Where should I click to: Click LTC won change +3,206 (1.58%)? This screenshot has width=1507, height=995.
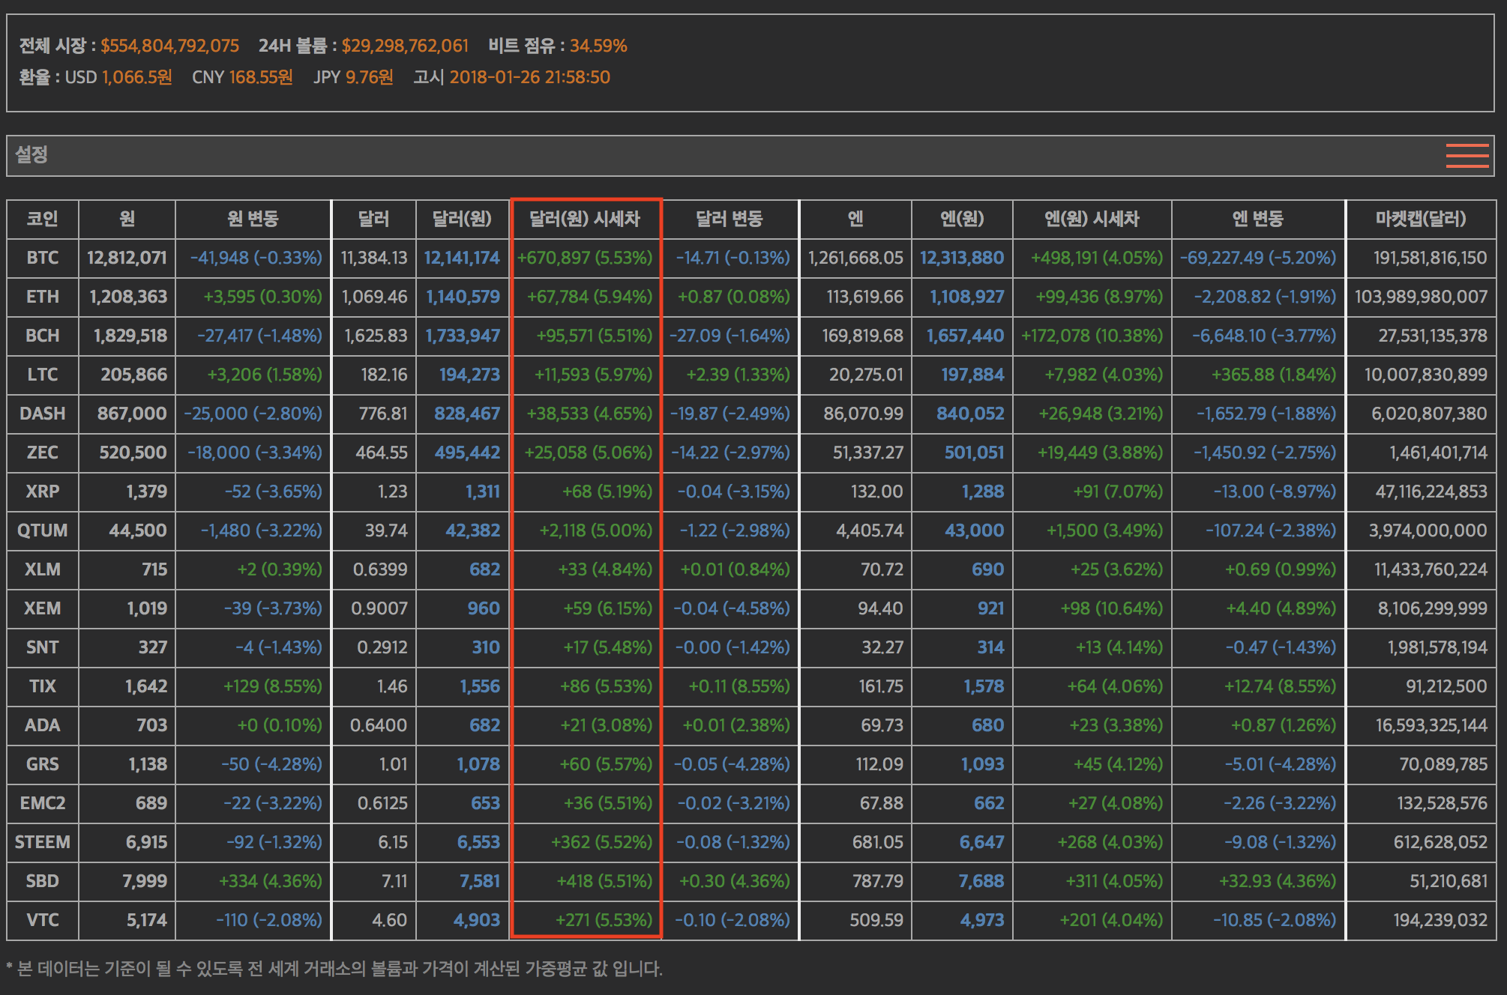[265, 375]
